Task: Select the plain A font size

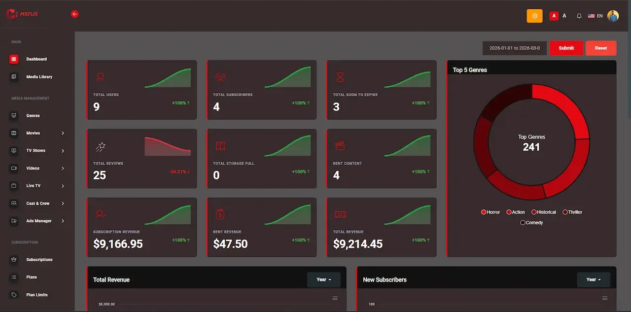Action: (564, 16)
